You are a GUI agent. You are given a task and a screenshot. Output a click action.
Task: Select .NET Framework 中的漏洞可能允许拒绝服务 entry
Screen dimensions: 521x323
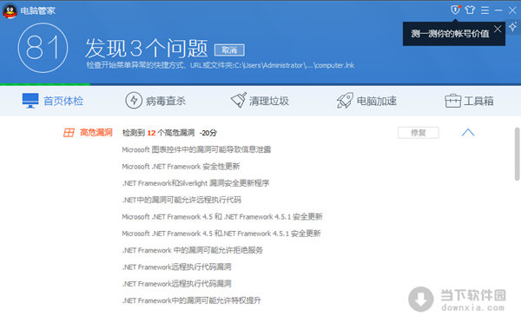(x=193, y=250)
